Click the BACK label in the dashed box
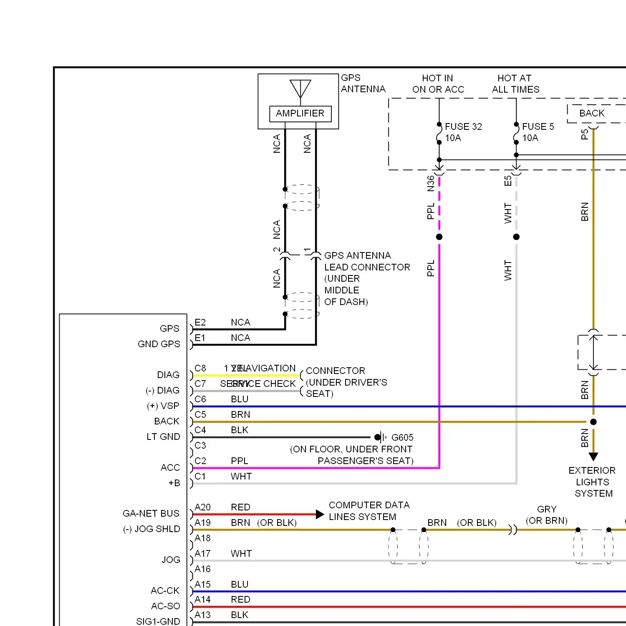 tap(592, 113)
